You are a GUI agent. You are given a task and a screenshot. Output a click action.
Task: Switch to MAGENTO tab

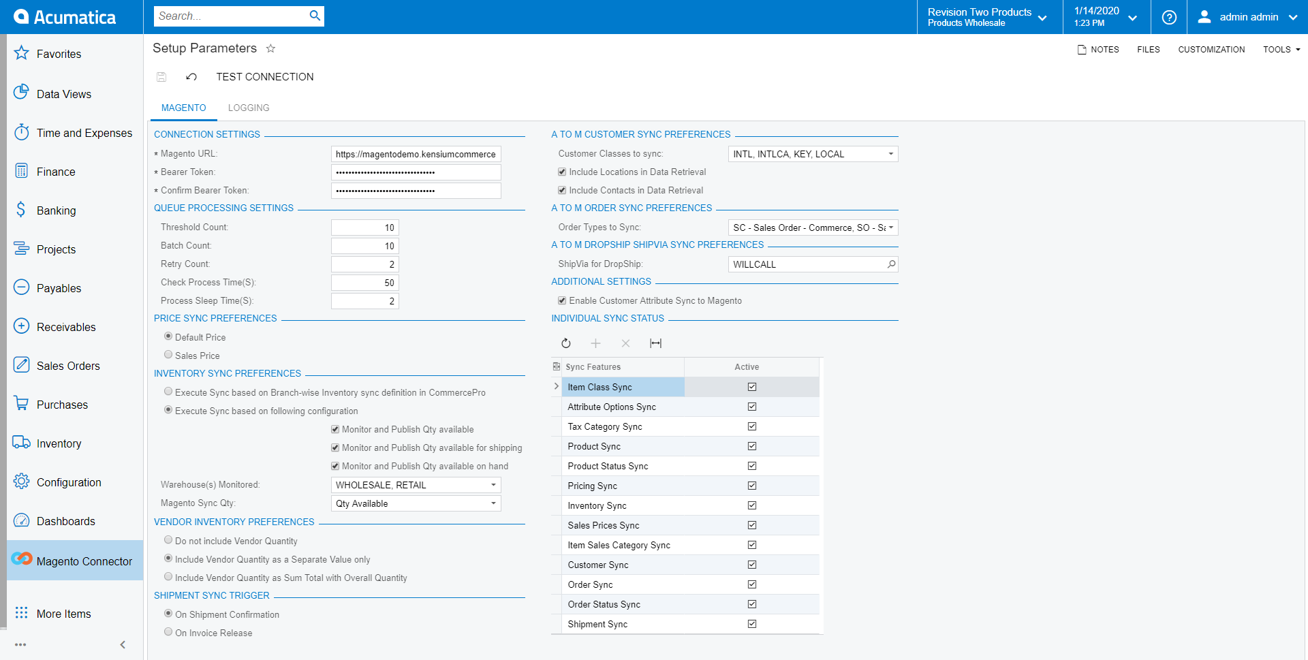point(183,108)
